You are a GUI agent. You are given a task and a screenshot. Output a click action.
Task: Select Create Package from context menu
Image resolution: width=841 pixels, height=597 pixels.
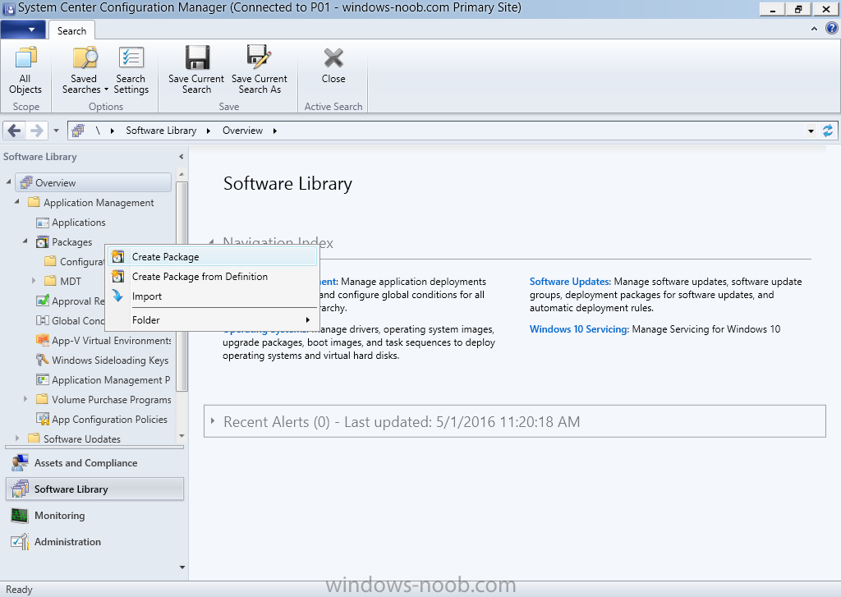point(213,257)
